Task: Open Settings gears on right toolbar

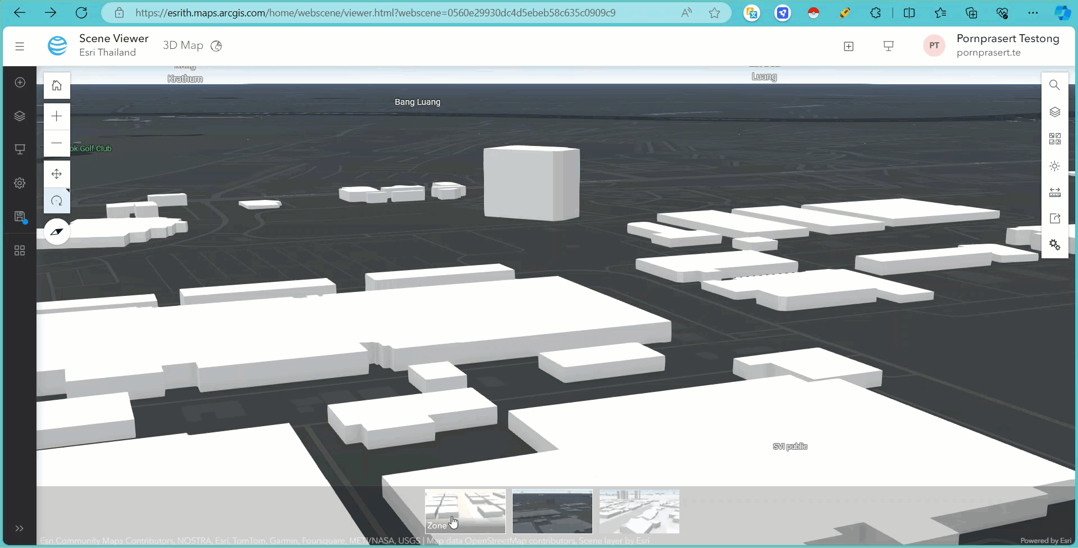Action: [1054, 245]
